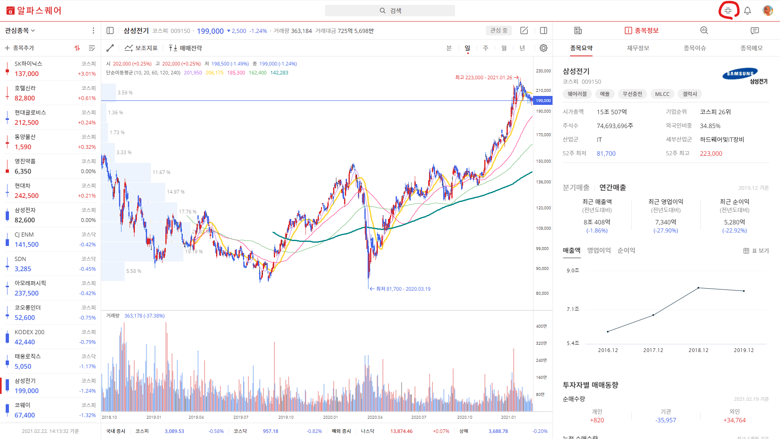This screenshot has height=439, width=780.
Task: Select SK하이닉스 in the watchlist
Action: click(50, 69)
